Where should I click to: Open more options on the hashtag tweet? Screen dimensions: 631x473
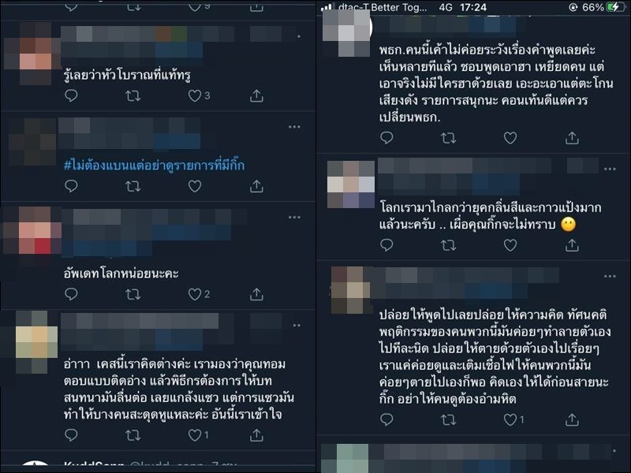294,127
